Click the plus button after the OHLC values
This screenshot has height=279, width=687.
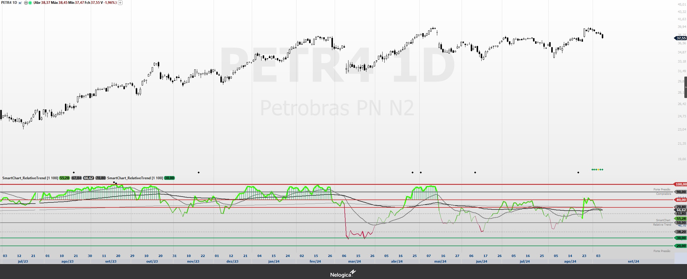[120, 3]
